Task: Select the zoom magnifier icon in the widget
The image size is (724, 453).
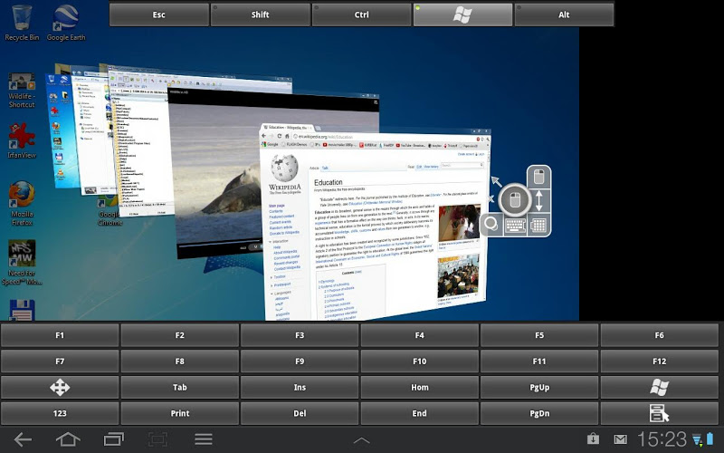Action: [491, 224]
